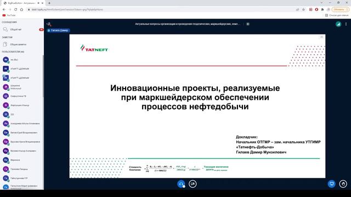Click the share page icon in address bar
This screenshot has height=197, width=351.
click(297, 10)
